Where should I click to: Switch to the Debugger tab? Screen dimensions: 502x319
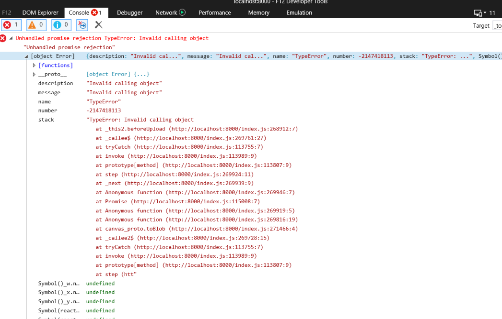[x=129, y=12]
